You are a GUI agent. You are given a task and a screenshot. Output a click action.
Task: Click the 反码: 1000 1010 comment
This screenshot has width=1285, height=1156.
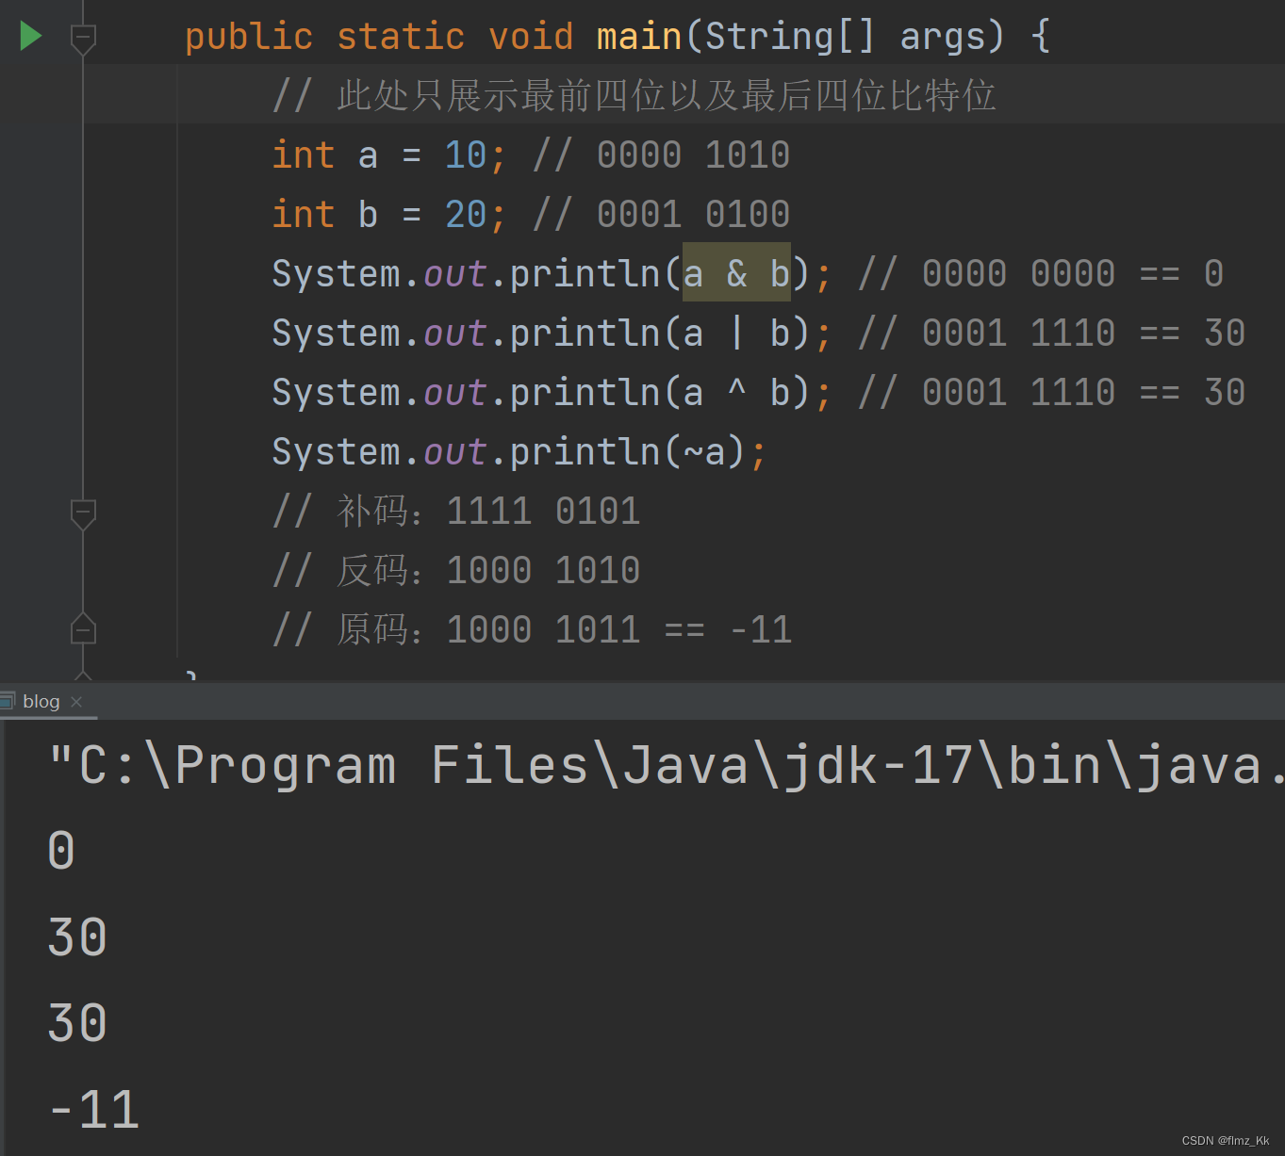click(456, 571)
